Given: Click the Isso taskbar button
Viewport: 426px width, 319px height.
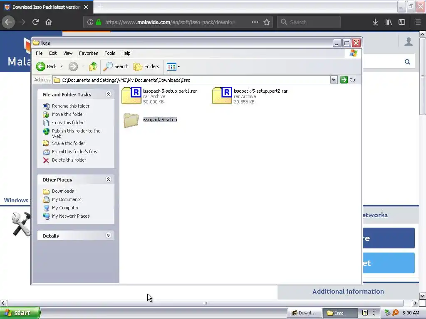Looking at the screenshot, I should (x=340, y=313).
